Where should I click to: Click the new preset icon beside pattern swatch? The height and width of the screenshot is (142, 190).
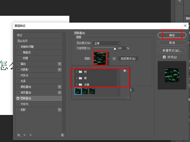(114, 59)
